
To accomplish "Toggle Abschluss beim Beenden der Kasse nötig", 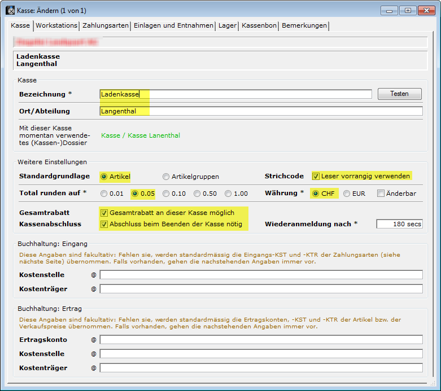I will [x=104, y=224].
